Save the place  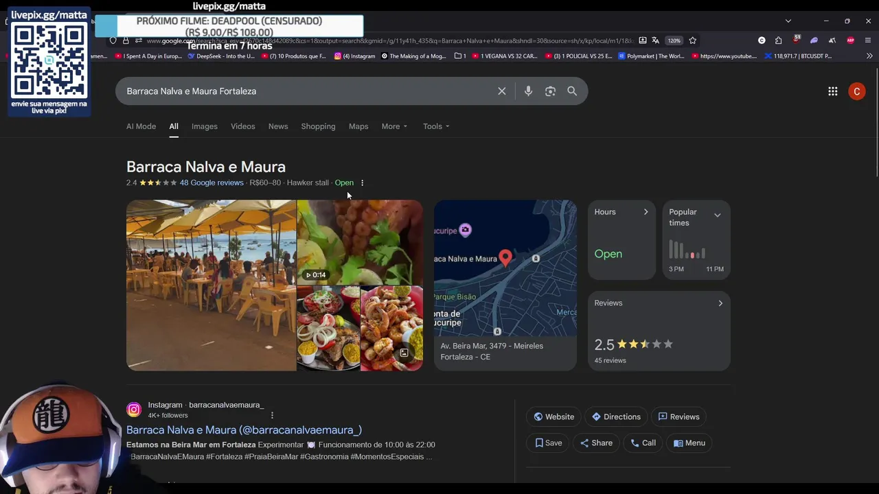(548, 443)
